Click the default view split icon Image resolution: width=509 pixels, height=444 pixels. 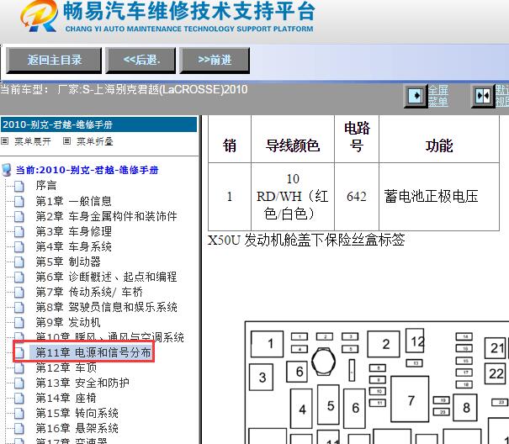[483, 96]
